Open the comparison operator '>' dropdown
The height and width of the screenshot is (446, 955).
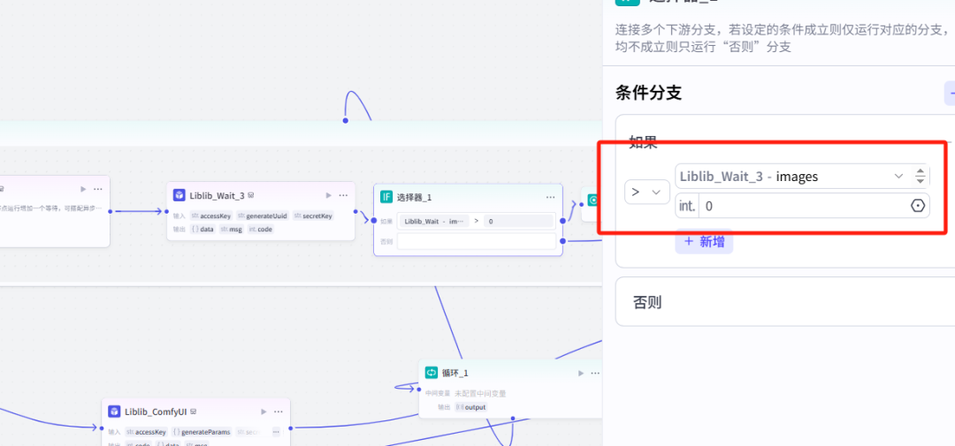click(x=646, y=193)
